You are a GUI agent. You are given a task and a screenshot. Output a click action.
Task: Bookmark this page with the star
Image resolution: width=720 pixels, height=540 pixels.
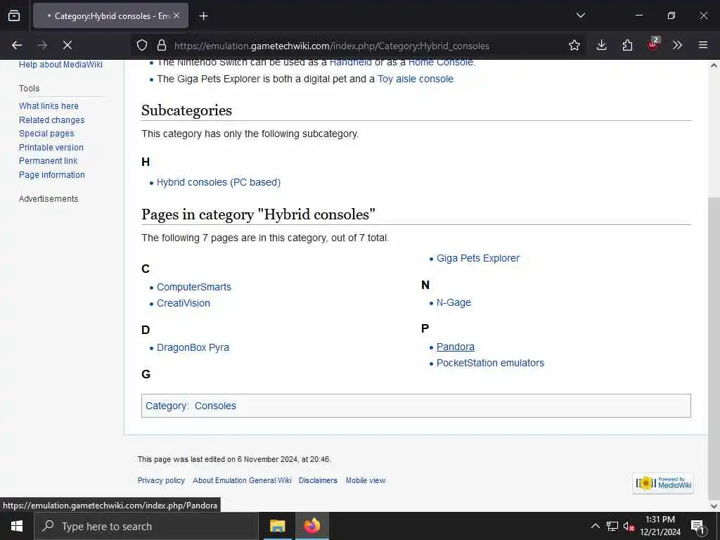(574, 45)
